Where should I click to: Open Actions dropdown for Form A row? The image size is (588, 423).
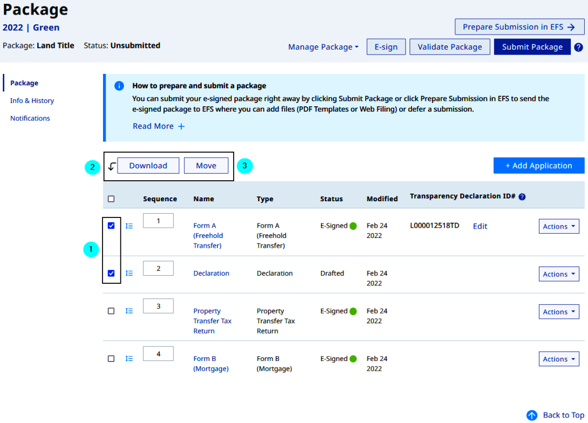point(558,227)
